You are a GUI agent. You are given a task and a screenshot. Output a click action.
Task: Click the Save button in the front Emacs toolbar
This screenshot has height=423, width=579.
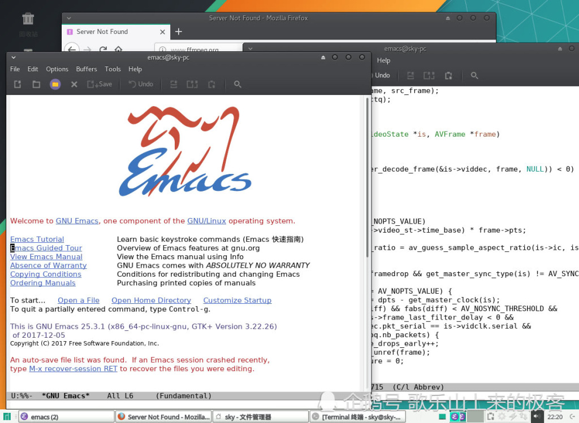(x=100, y=85)
